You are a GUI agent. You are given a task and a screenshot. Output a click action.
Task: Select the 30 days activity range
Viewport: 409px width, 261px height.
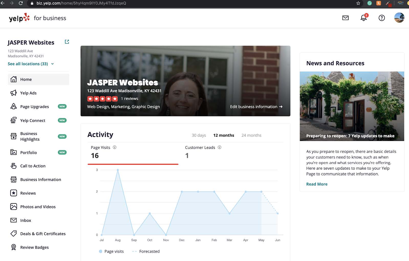[199, 135]
